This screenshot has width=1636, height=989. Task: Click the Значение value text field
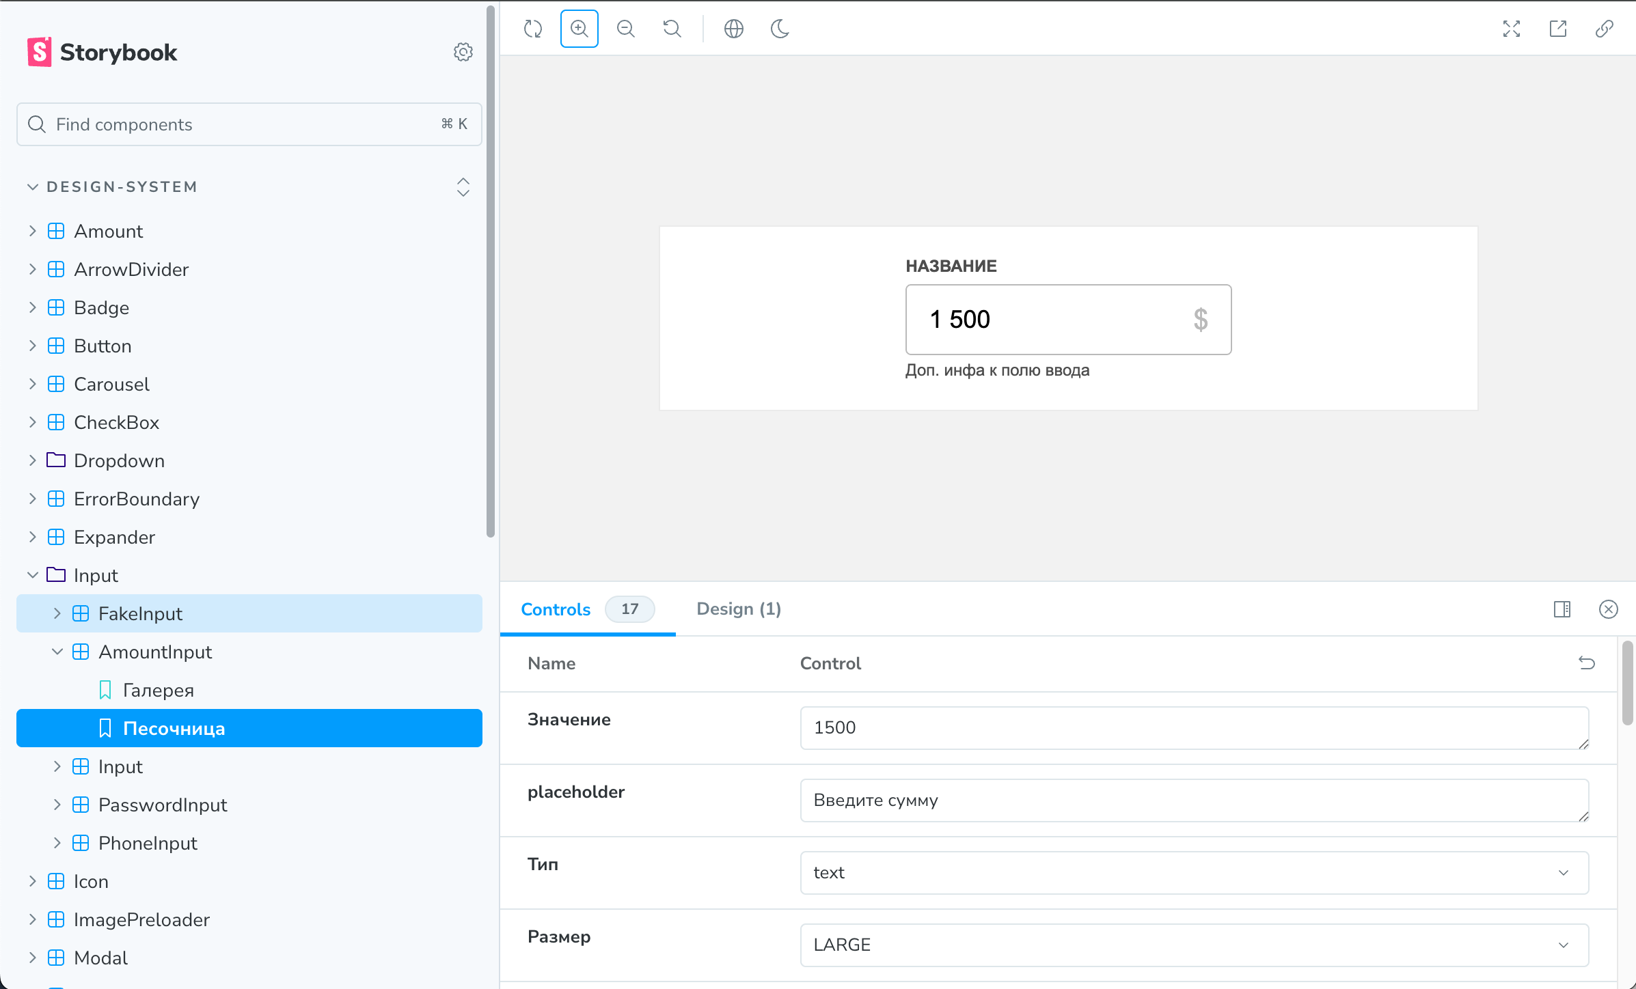pyautogui.click(x=1193, y=728)
